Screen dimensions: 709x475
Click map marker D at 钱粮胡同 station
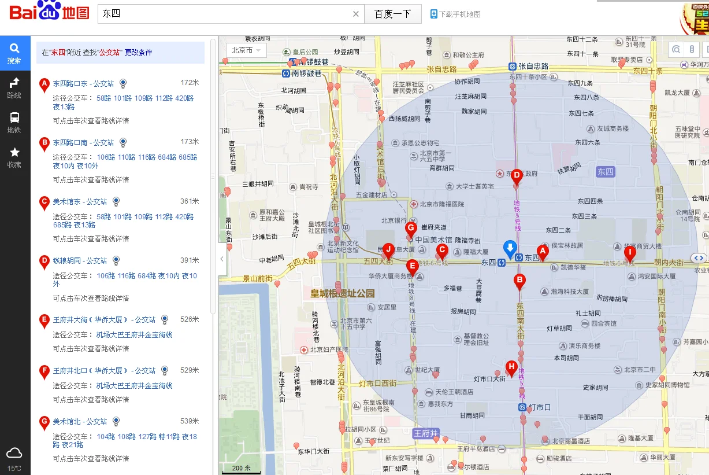tap(516, 175)
